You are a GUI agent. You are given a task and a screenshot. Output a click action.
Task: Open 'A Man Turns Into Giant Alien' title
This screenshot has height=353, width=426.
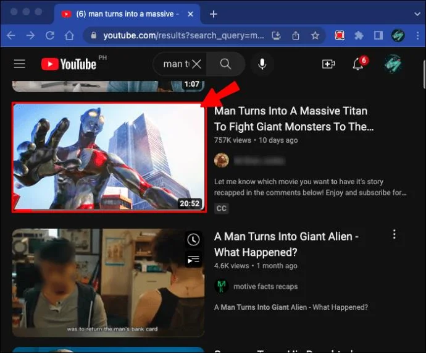point(286,244)
